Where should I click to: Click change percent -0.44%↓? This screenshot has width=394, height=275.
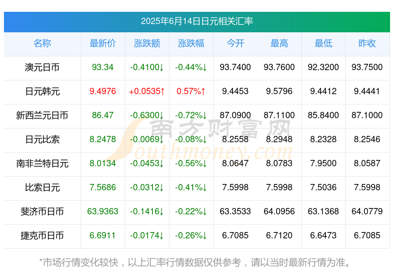191,67
